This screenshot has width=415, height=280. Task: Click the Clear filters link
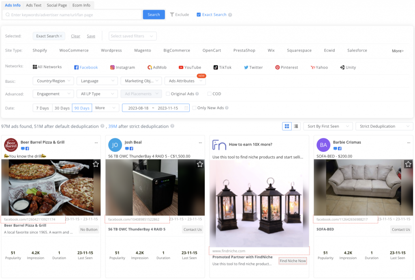point(75,36)
